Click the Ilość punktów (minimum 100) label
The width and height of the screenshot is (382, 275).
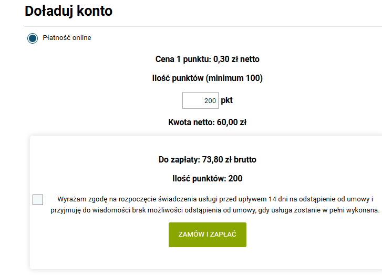click(x=207, y=78)
